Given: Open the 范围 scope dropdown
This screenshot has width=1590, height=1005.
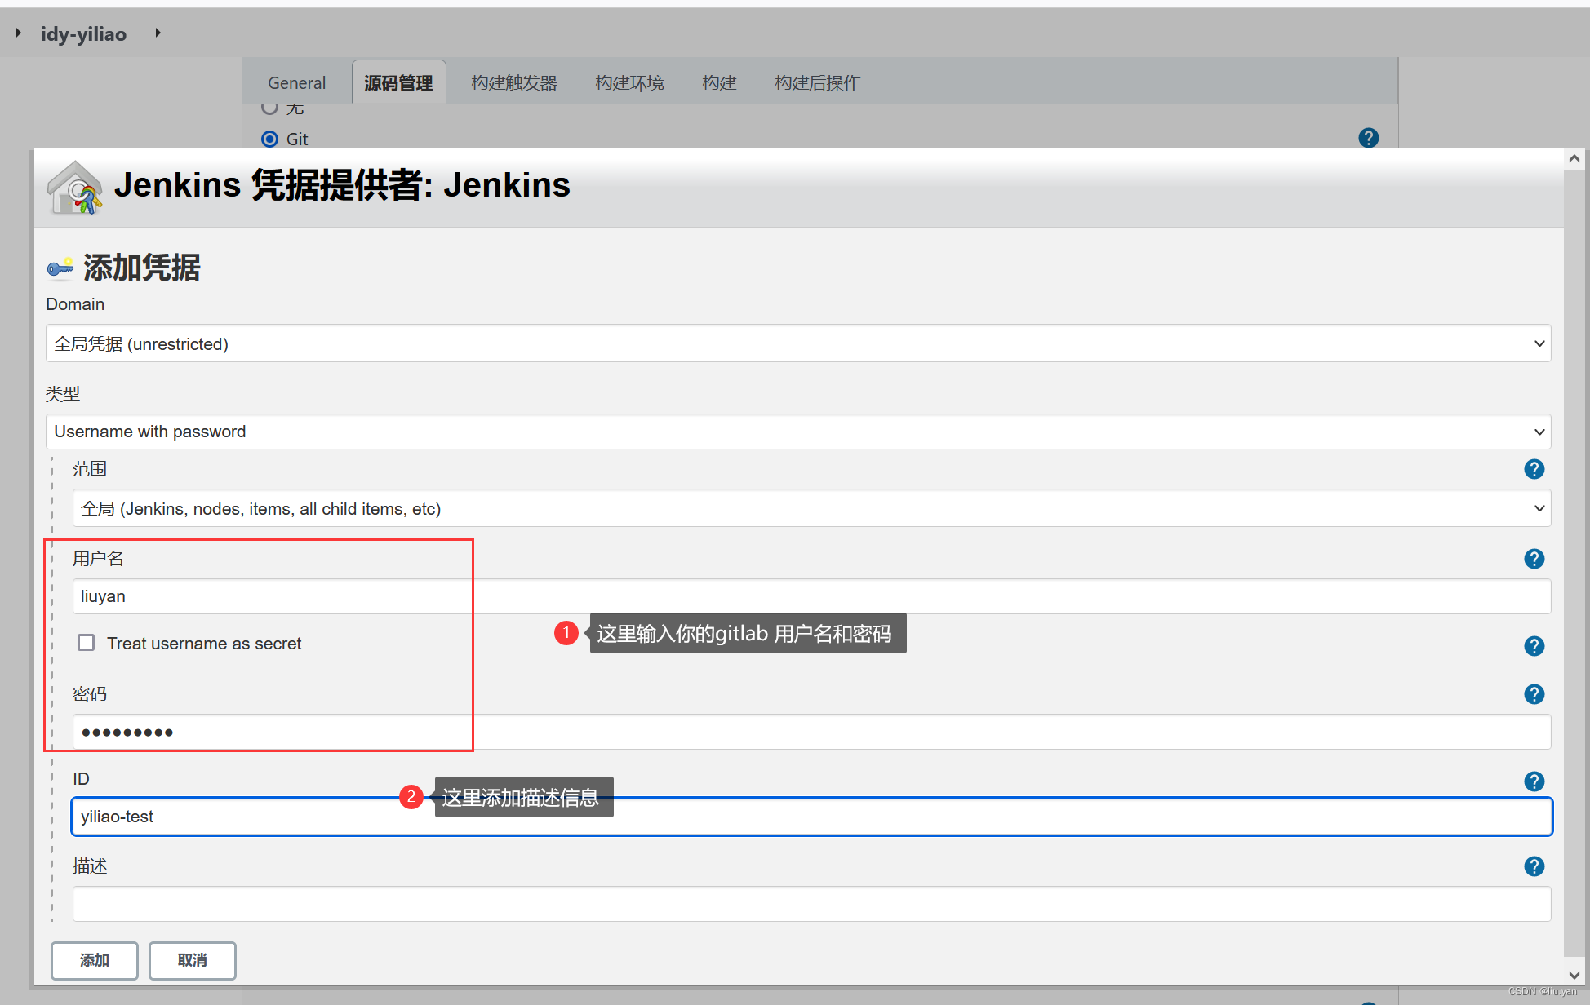Looking at the screenshot, I should pos(811,508).
